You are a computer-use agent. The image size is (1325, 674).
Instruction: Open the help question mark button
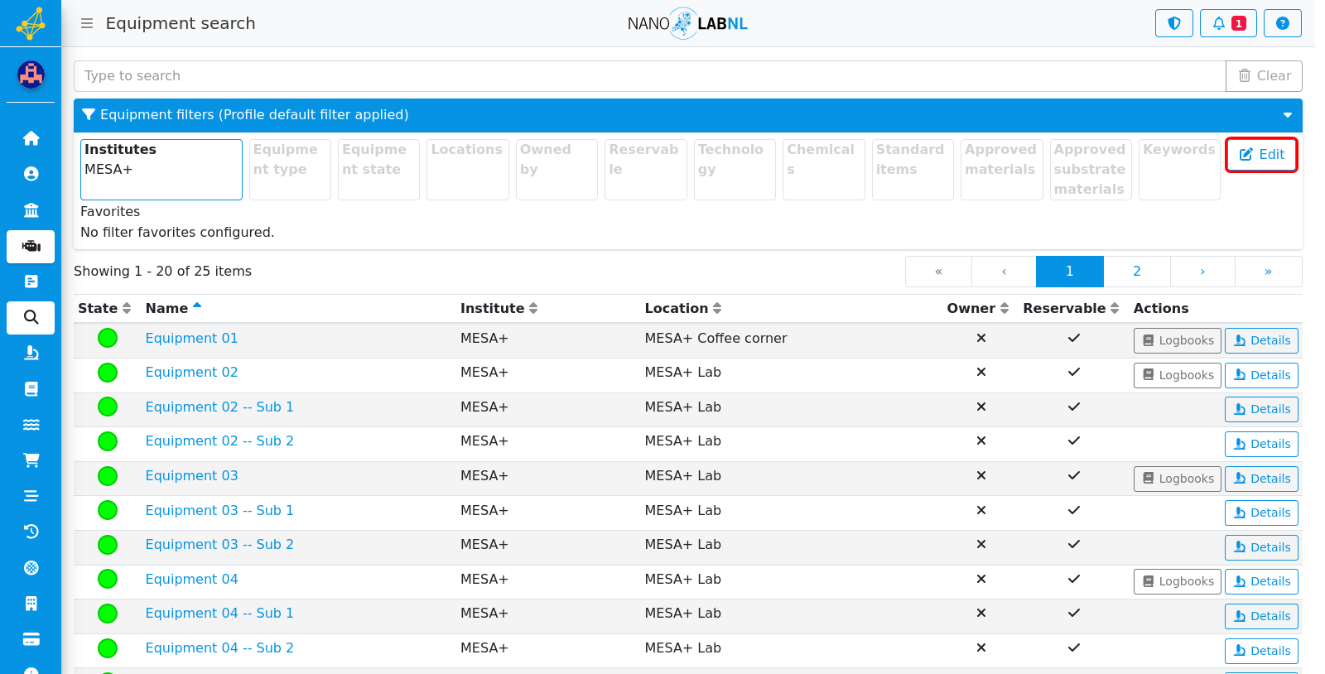pyautogui.click(x=1283, y=23)
